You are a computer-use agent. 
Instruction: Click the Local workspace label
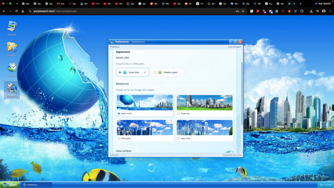(x=235, y=47)
